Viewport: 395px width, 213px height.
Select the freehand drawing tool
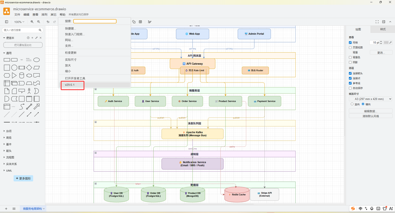150,22
